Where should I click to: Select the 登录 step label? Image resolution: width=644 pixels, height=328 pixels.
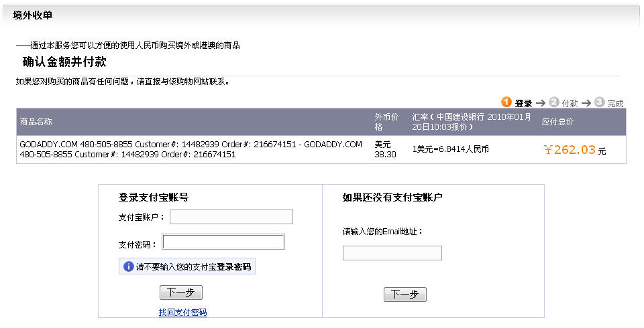click(x=524, y=103)
